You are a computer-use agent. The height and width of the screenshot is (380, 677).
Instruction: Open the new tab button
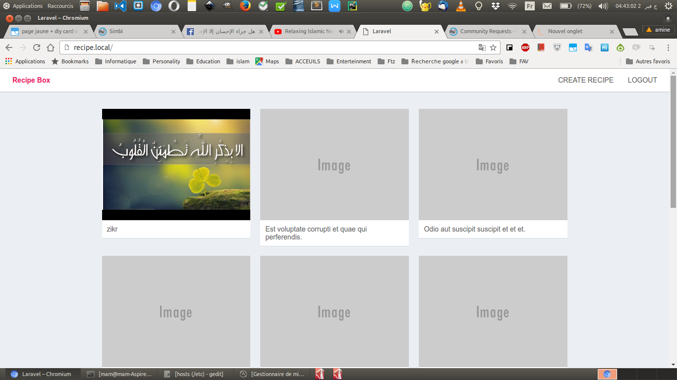pos(629,32)
